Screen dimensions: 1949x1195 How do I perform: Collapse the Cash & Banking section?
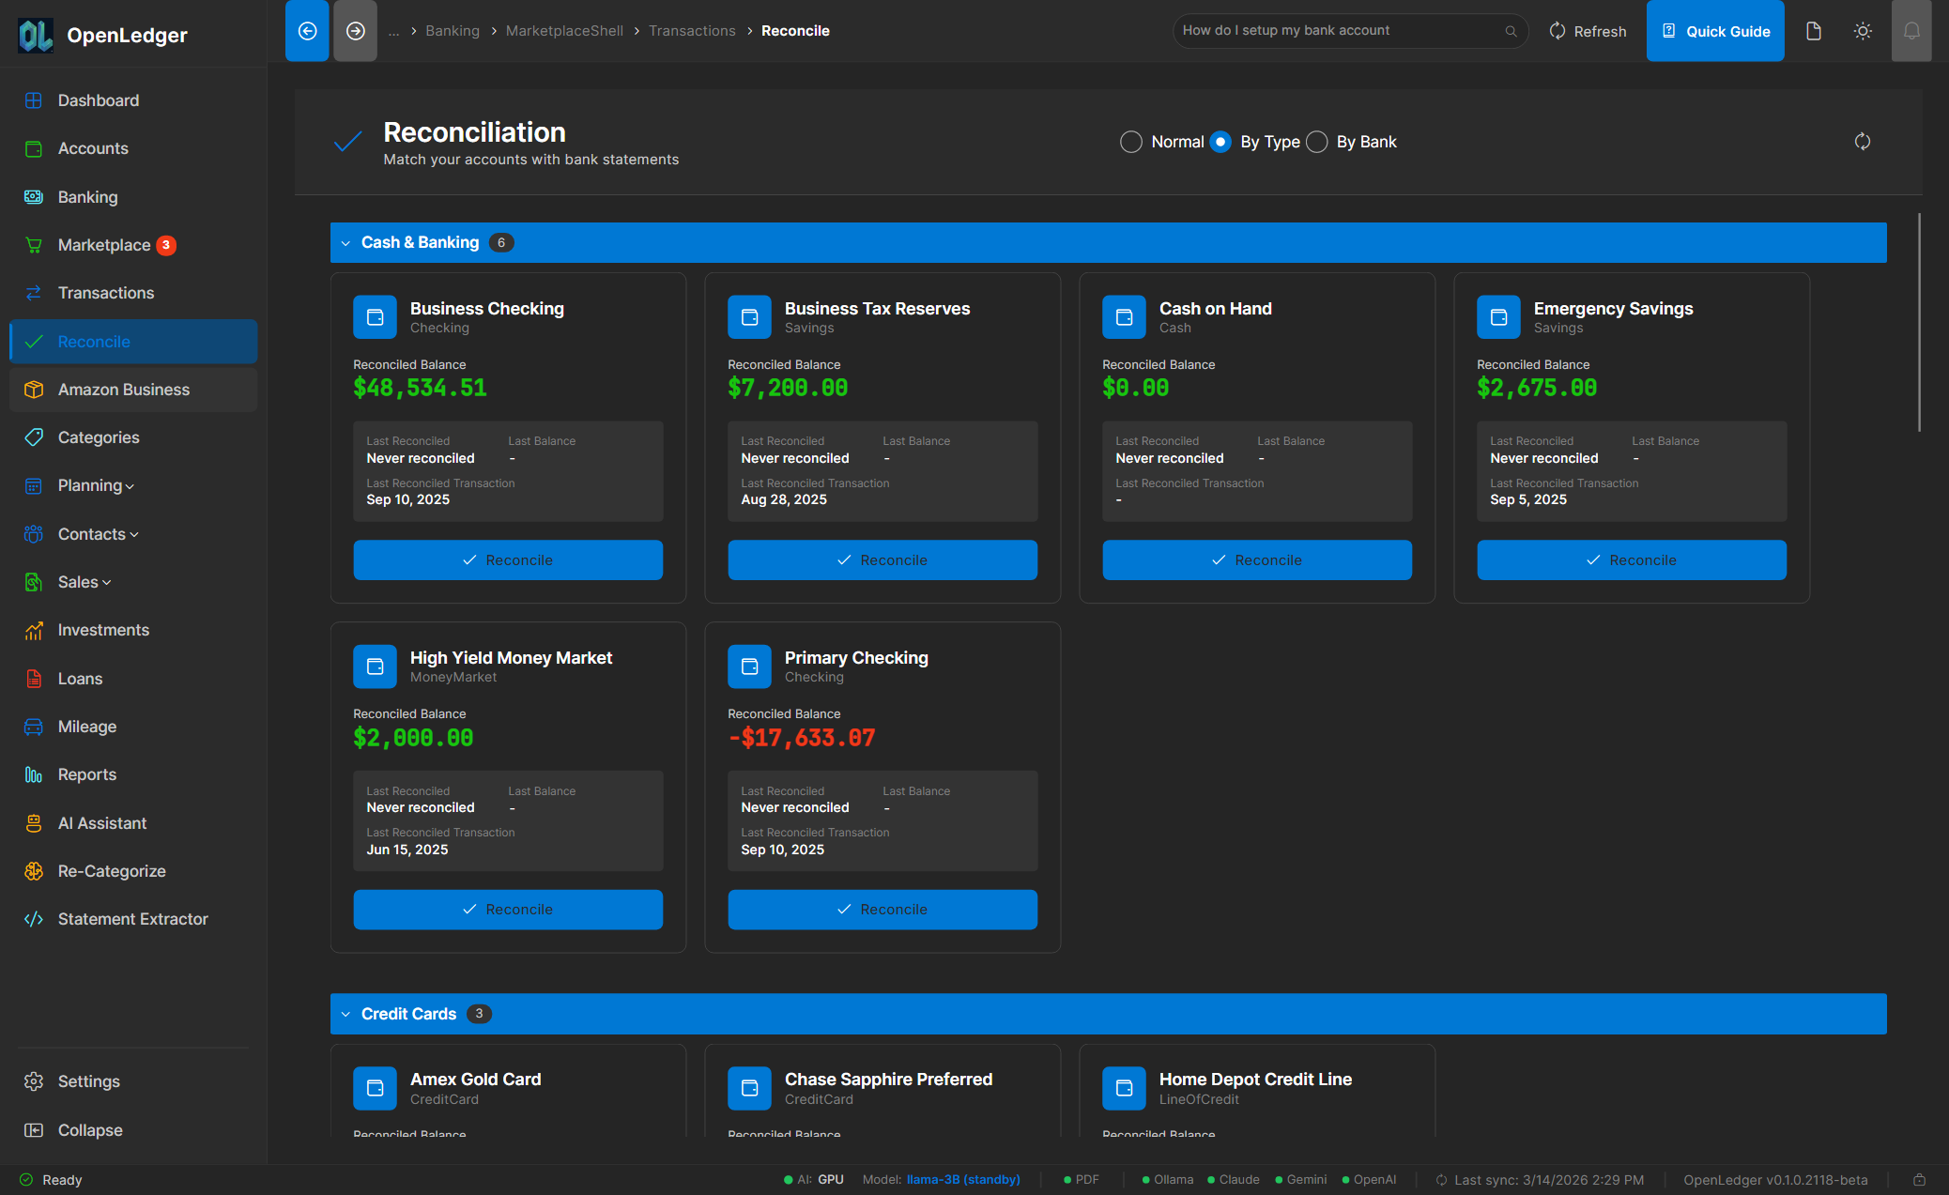pyautogui.click(x=345, y=243)
